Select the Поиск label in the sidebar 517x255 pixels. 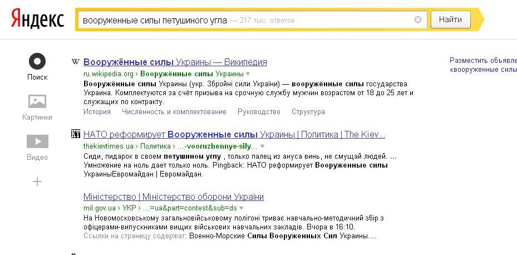tap(37, 77)
